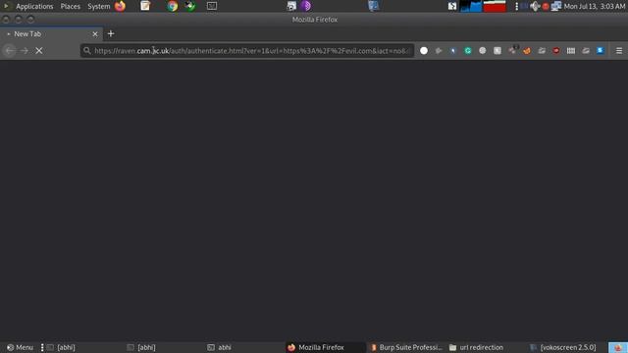Screen dimensions: 628x353
Task: Open the System menu
Action: tap(99, 7)
